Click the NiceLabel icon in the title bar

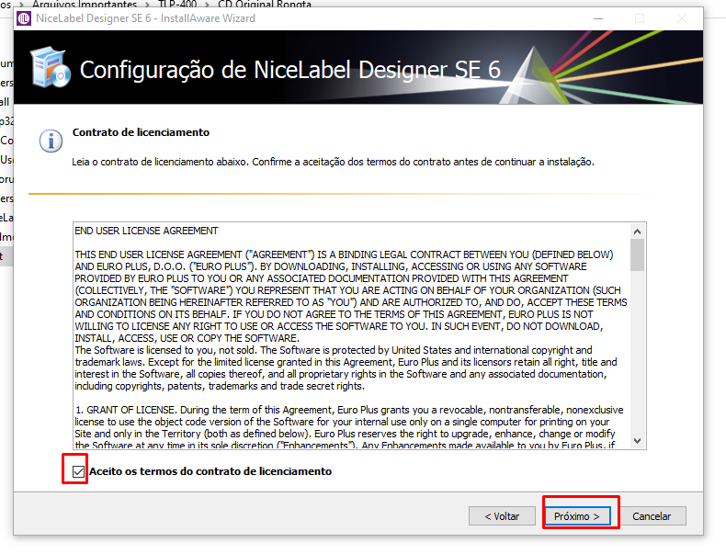coord(24,18)
